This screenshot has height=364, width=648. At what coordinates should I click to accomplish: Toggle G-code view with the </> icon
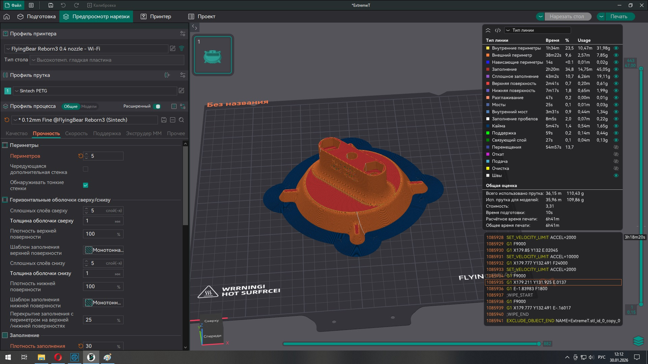coord(497,30)
